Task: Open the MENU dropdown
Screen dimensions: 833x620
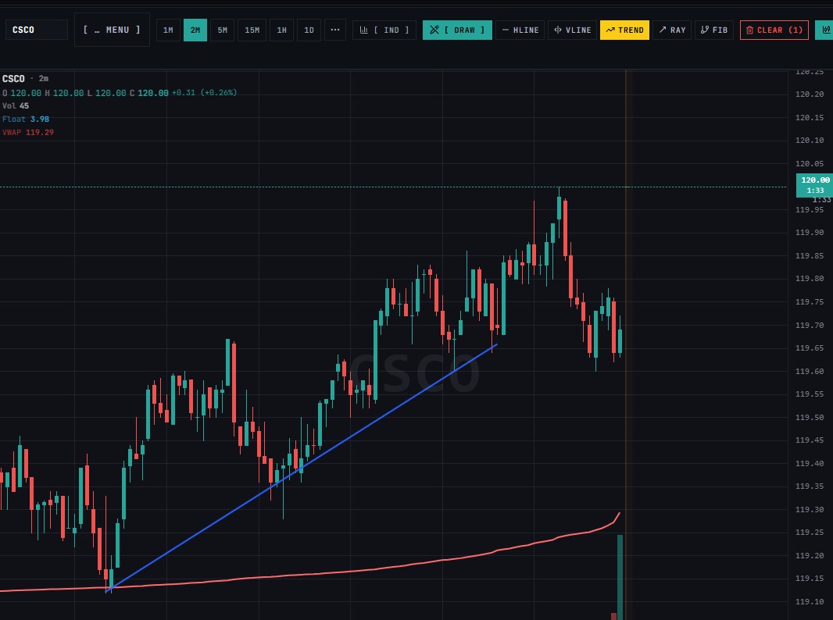Action: (x=112, y=30)
